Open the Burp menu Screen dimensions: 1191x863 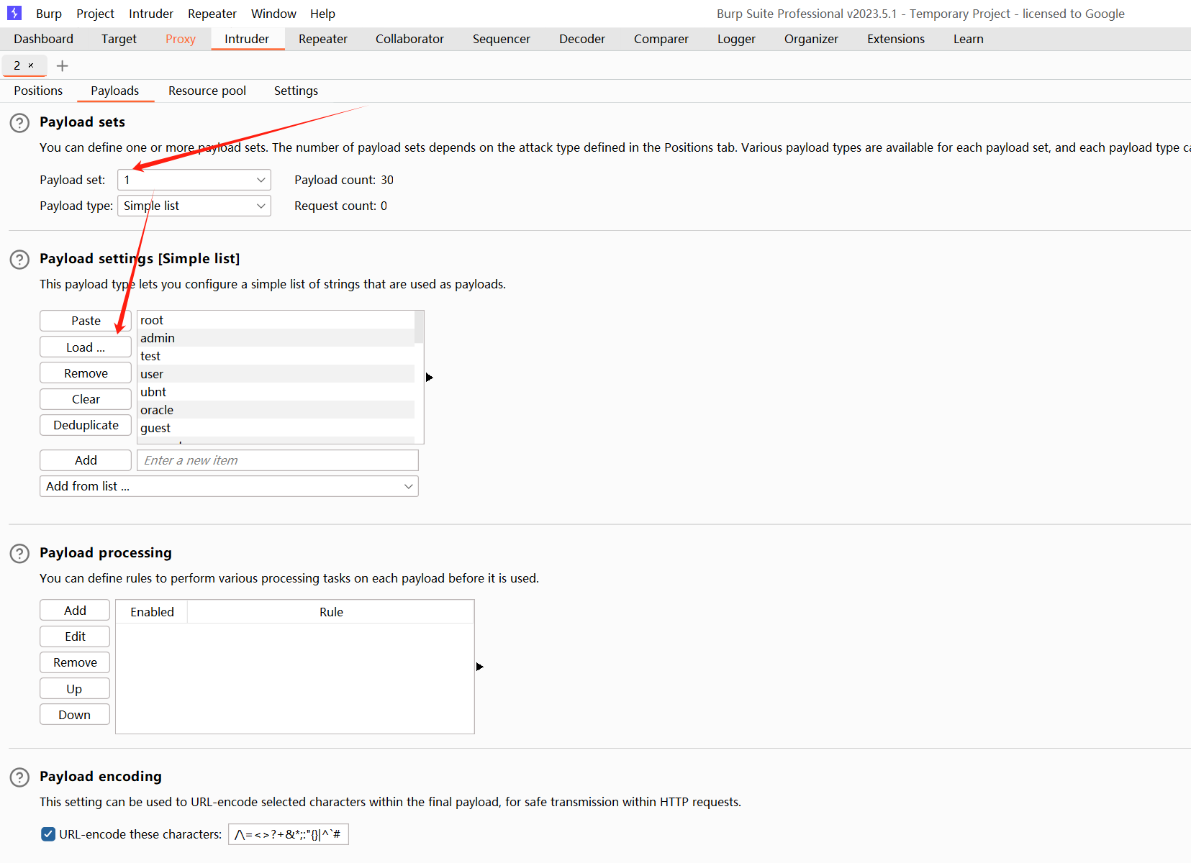pyautogui.click(x=49, y=14)
